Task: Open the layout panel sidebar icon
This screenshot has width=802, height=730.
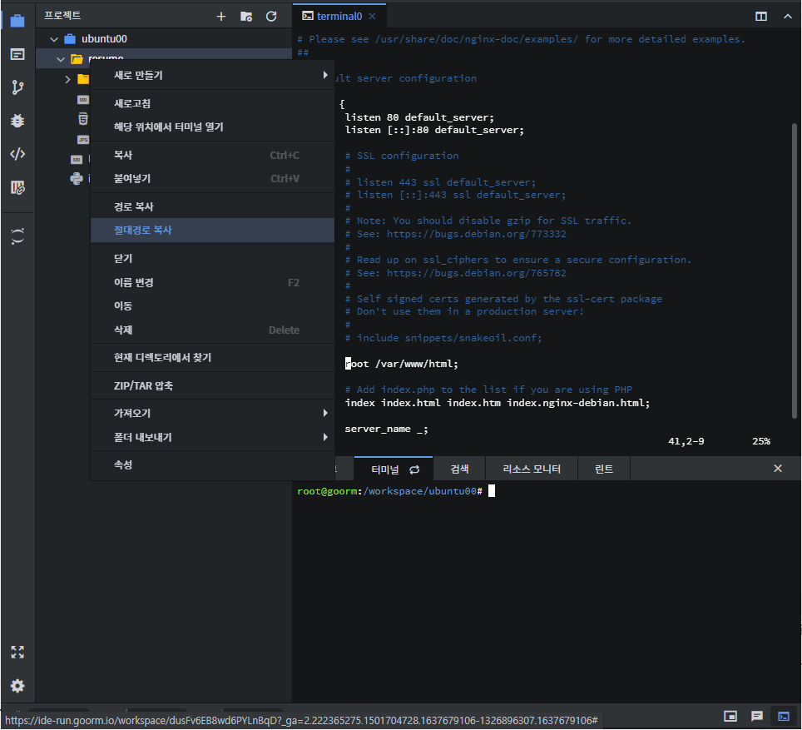Action: 17,54
